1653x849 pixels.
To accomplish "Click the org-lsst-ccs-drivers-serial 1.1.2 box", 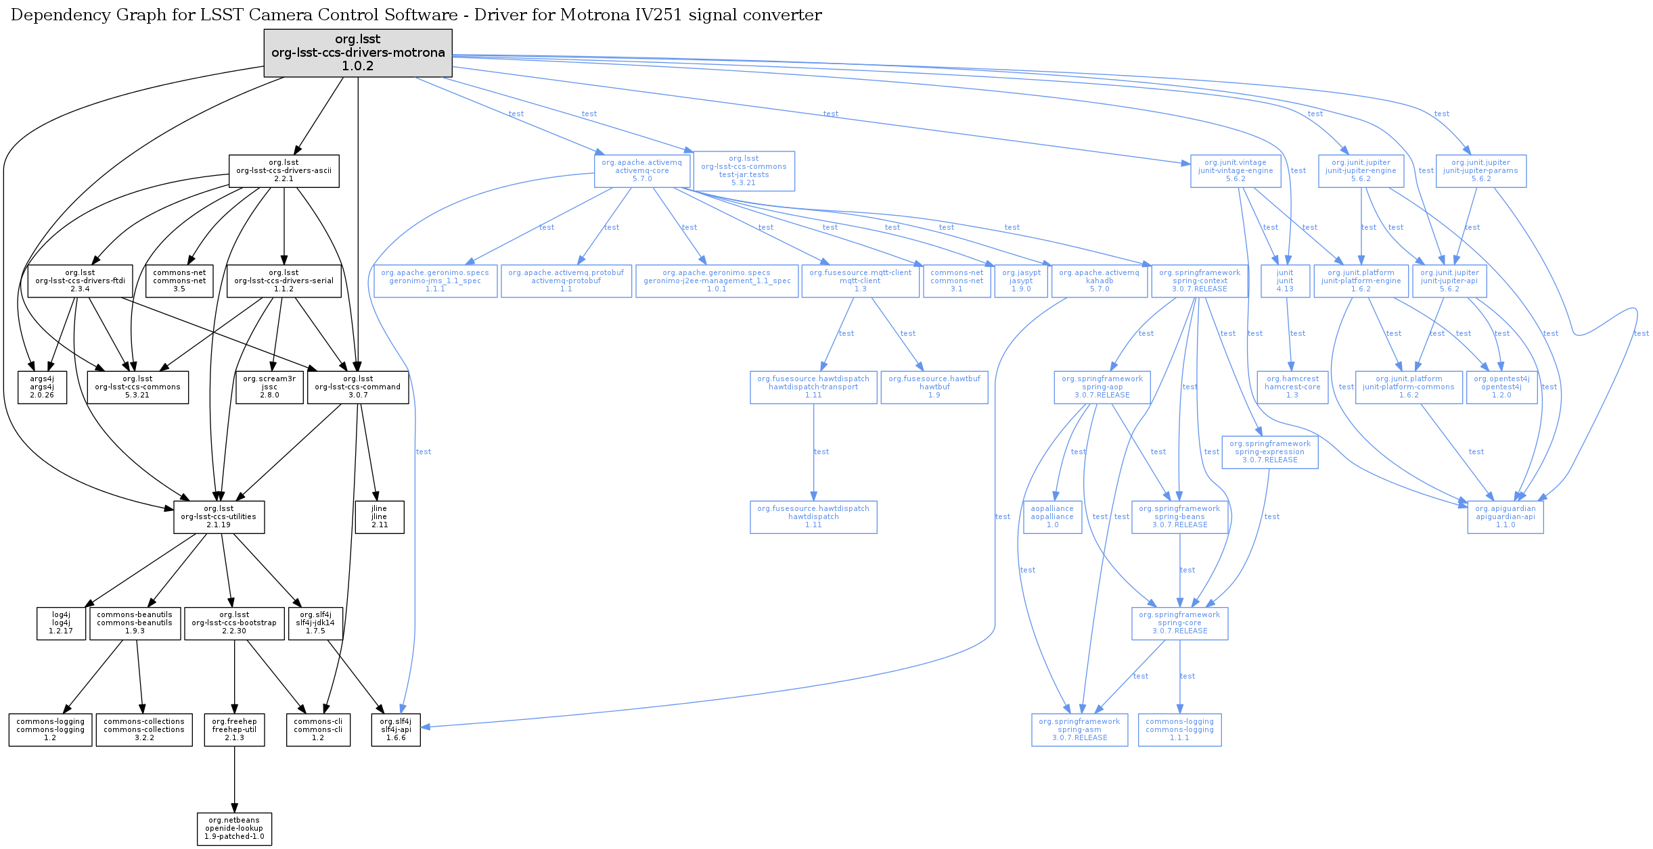I will tap(284, 281).
